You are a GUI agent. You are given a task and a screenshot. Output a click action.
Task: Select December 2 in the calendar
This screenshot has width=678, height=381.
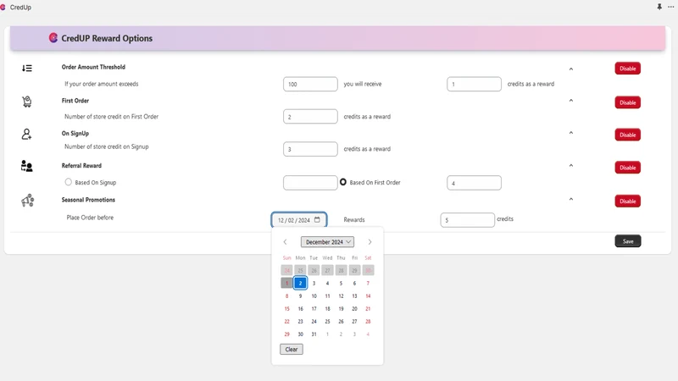(300, 283)
